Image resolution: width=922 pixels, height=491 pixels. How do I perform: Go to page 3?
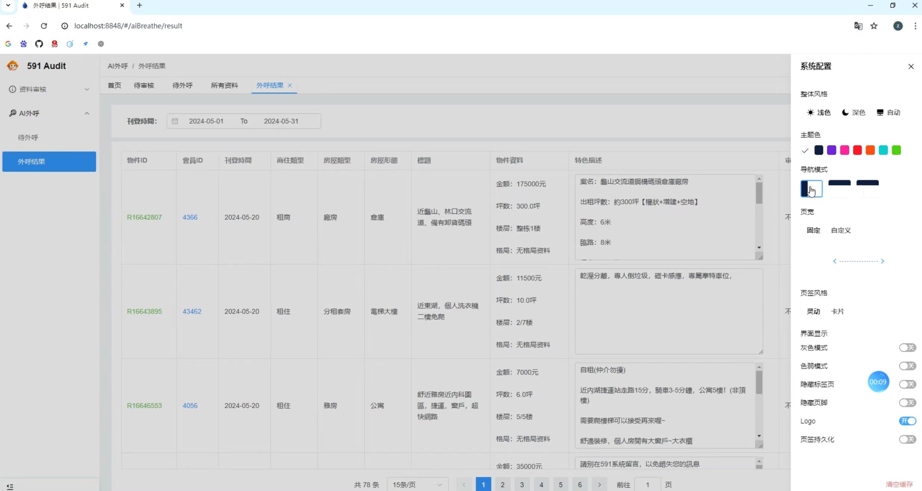coord(522,485)
